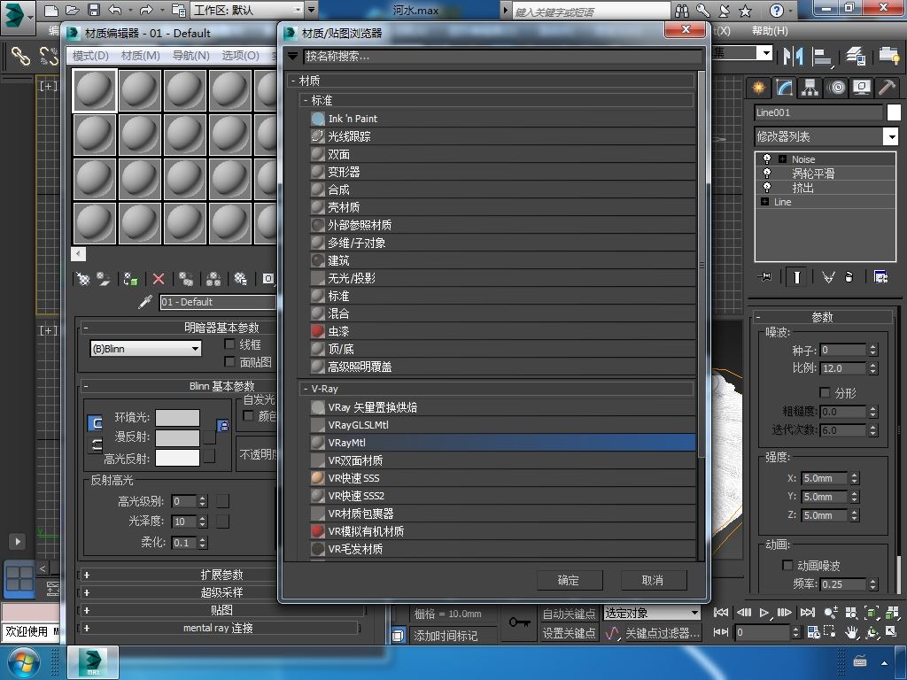The height and width of the screenshot is (680, 907).
Task: Click the 确定 button
Action: click(x=570, y=580)
